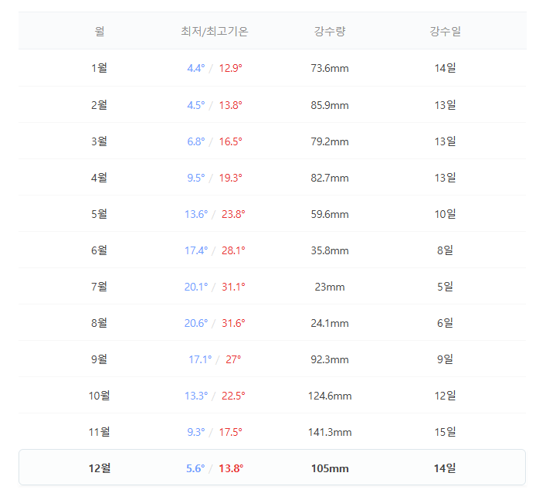This screenshot has width=546, height=500.
Task: Click the 73.6mm precipitation value
Action: [x=330, y=68]
